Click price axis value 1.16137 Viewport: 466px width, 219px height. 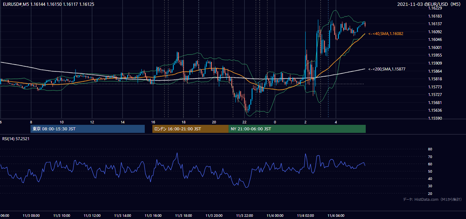point(435,24)
